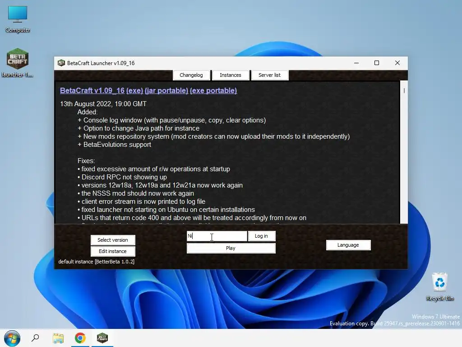Open File Explorer from the taskbar

(58, 338)
